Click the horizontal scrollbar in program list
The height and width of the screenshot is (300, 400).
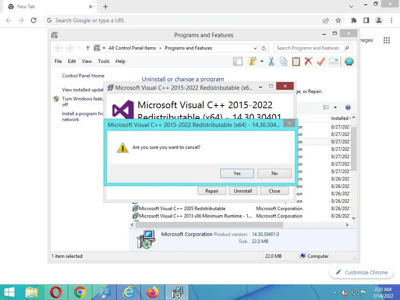pos(209,225)
